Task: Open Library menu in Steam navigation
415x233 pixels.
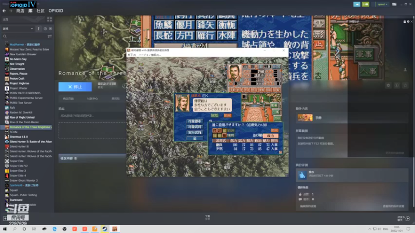Action: [x=31, y=11]
